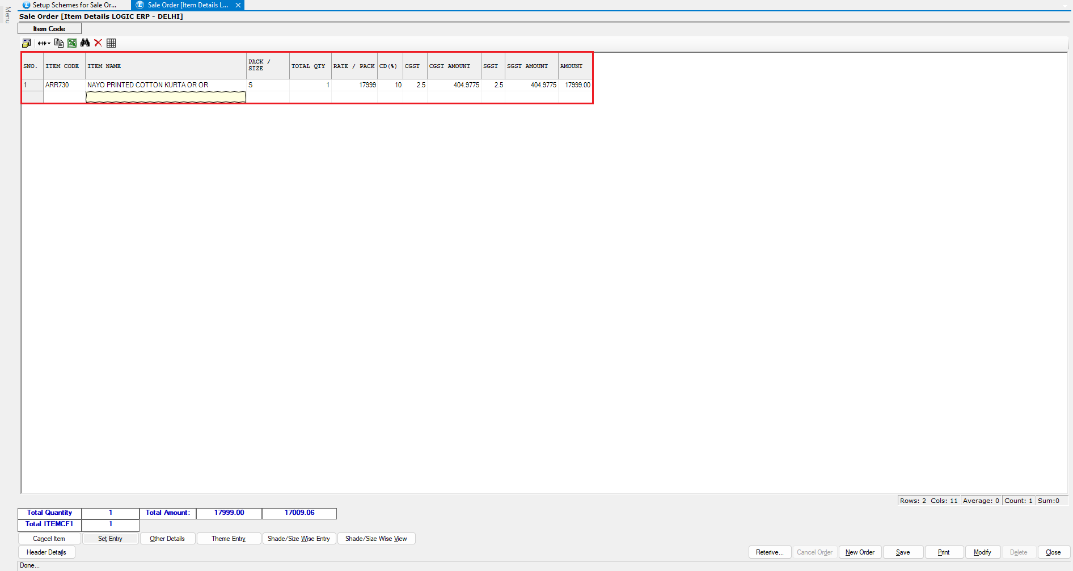Select the empty item name input cell
The width and height of the screenshot is (1073, 571).
pos(166,98)
